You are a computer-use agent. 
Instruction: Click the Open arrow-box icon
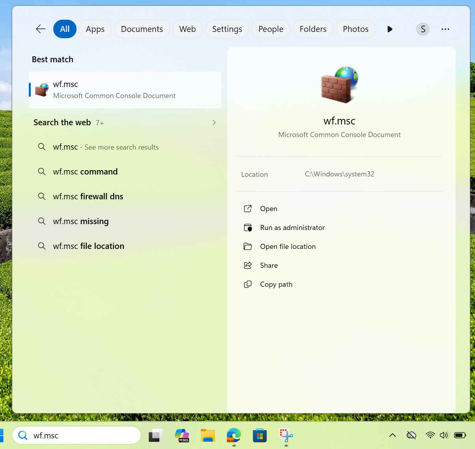(248, 209)
